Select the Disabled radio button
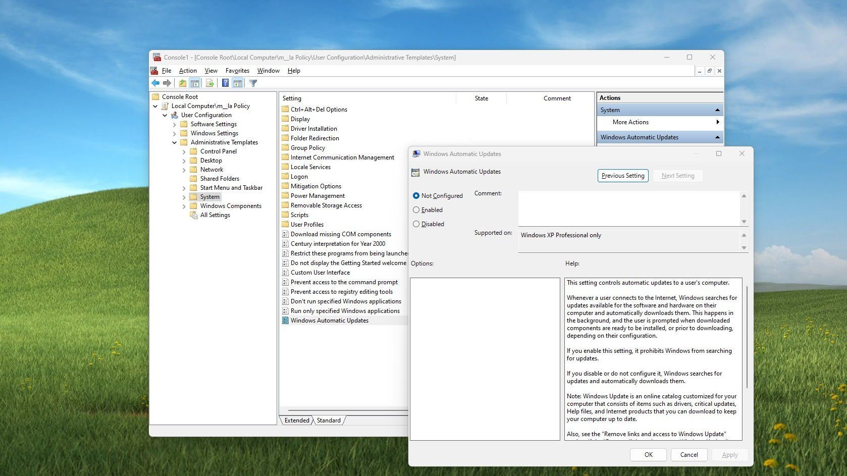This screenshot has width=847, height=476. point(416,224)
